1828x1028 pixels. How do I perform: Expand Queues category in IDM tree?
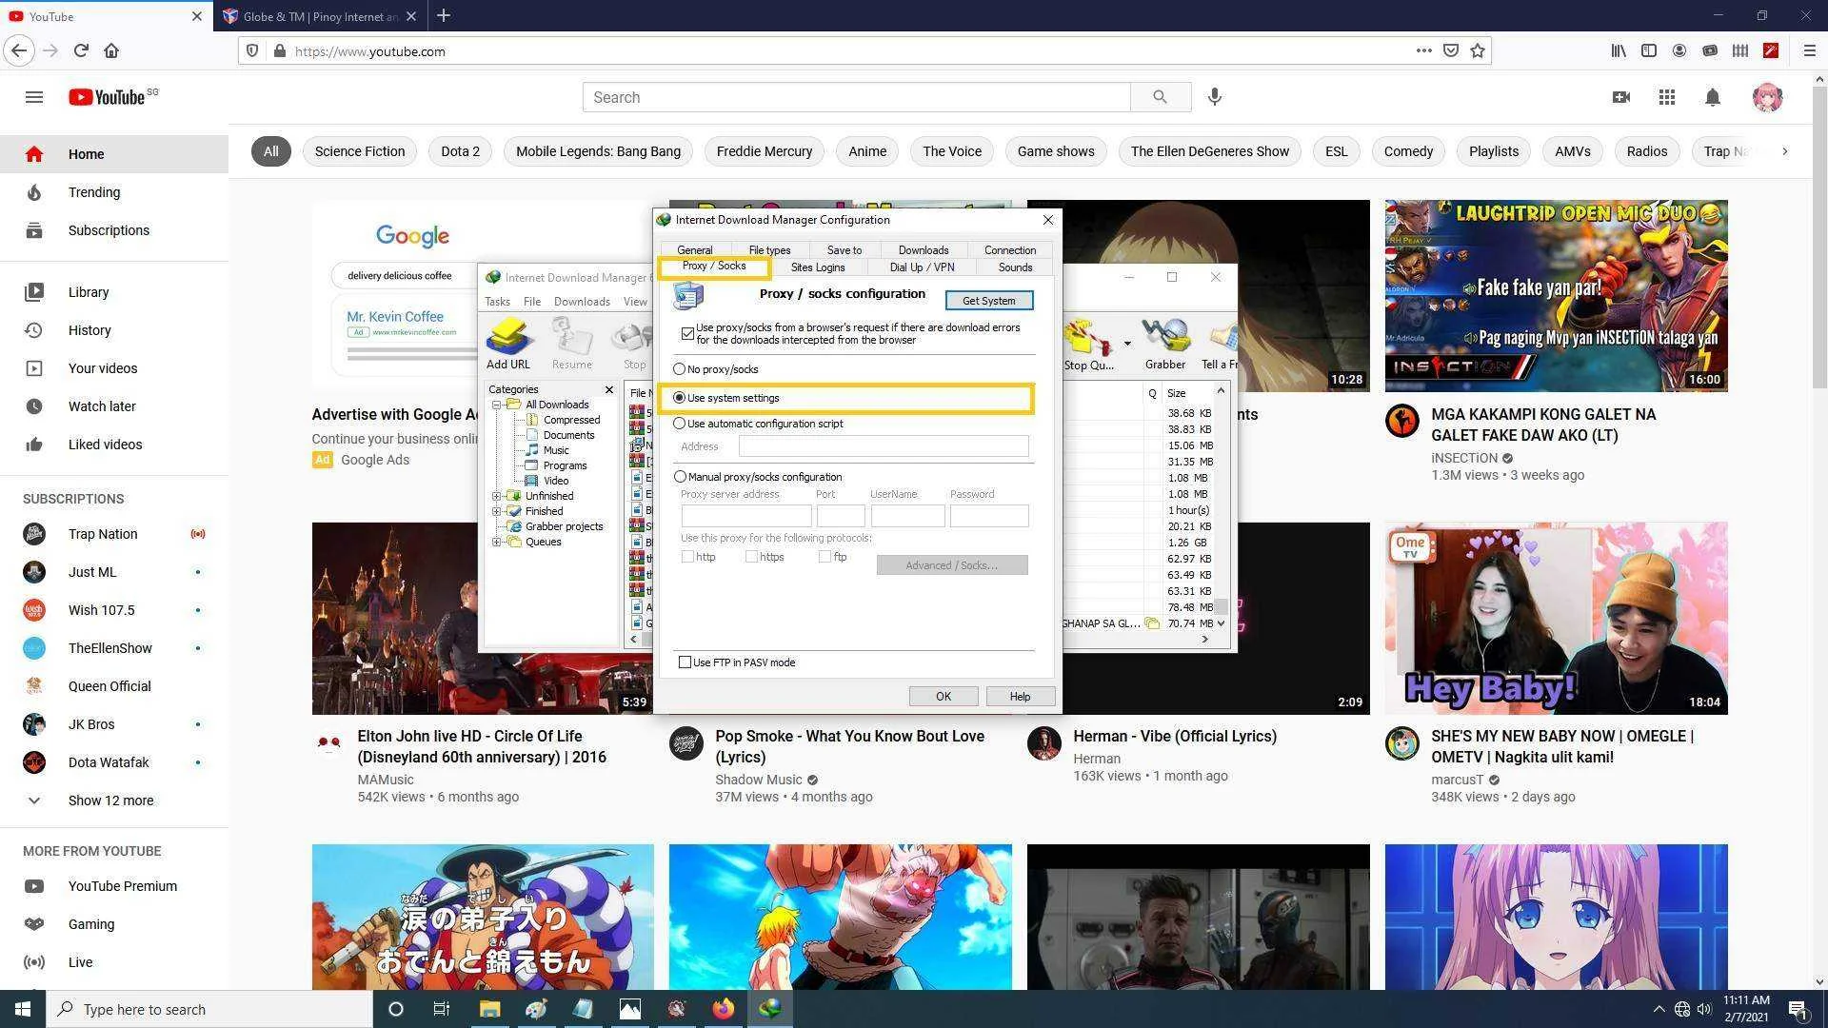(496, 542)
